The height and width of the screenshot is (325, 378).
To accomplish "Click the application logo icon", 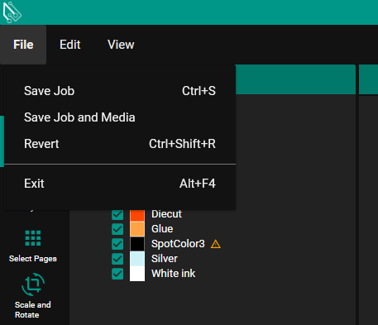I will click(x=12, y=12).
